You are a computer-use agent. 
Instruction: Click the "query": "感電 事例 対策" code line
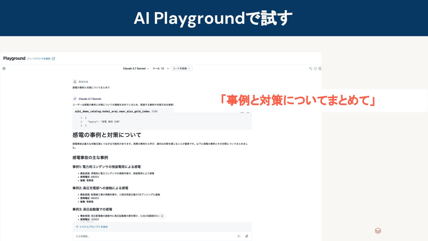tap(104, 122)
